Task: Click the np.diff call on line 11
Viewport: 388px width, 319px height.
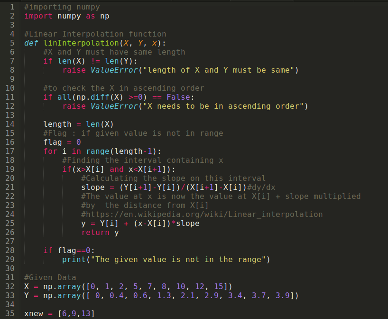Action: point(99,97)
